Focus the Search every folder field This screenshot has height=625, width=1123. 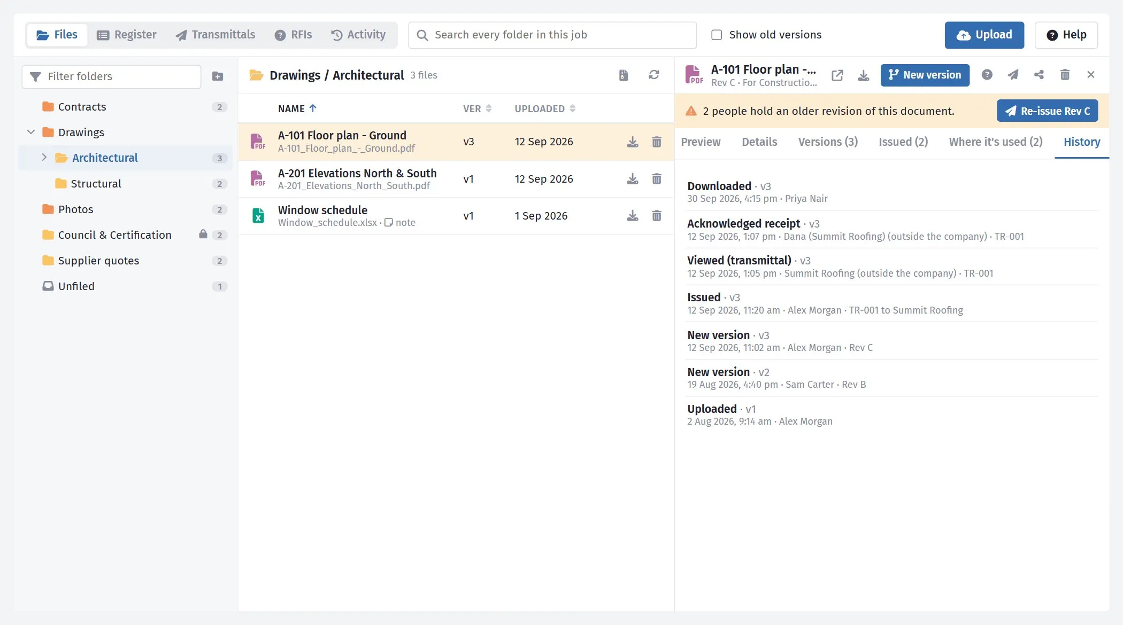pyautogui.click(x=552, y=35)
